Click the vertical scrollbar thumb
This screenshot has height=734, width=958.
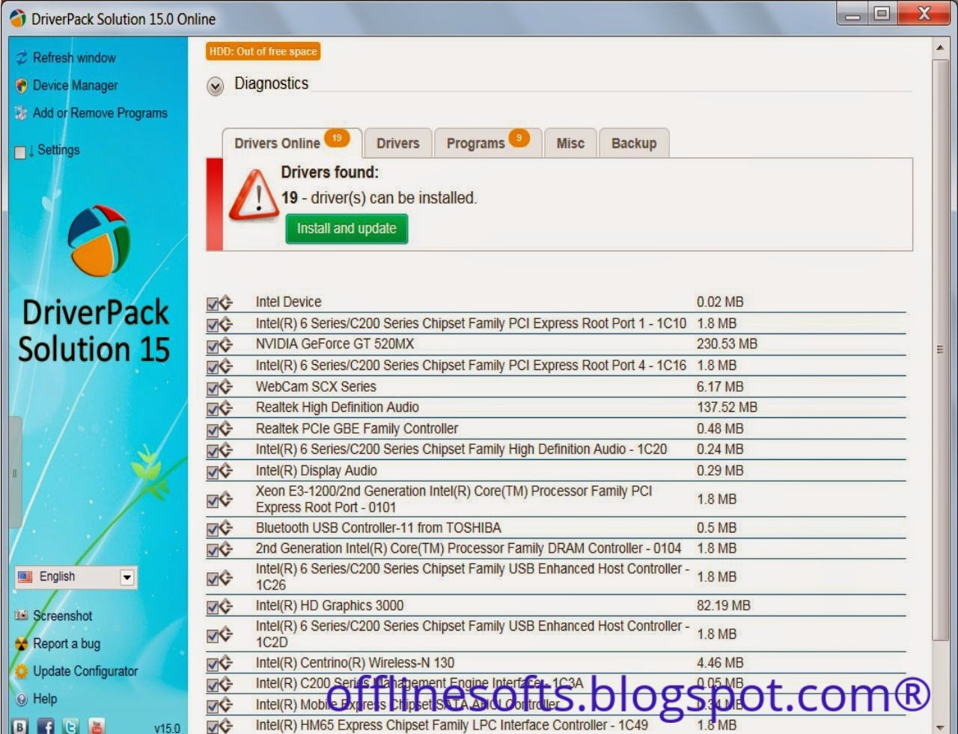[x=940, y=348]
